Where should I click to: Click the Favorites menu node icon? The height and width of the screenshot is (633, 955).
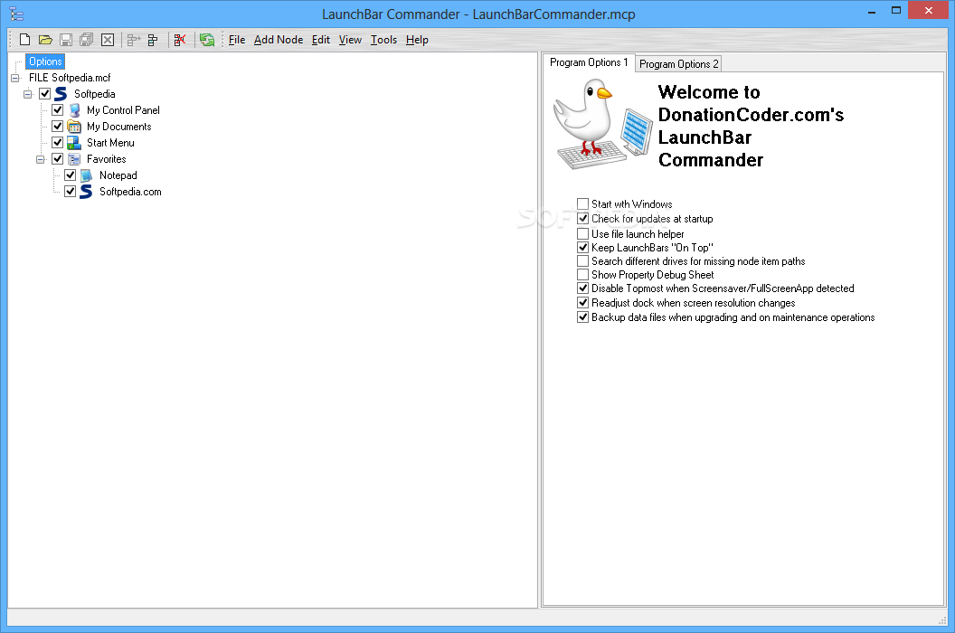[x=74, y=159]
